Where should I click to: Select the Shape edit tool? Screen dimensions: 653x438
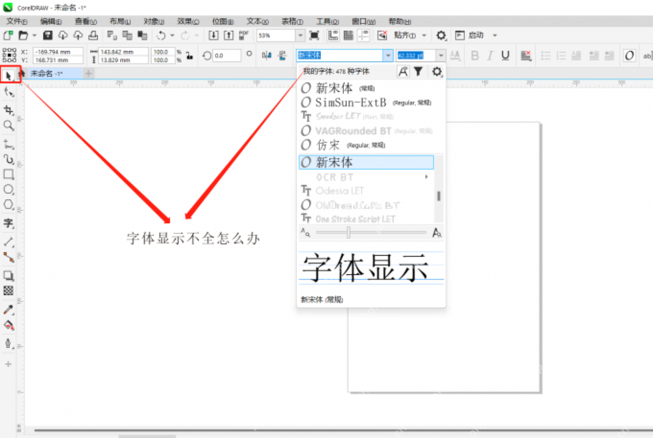[9, 92]
